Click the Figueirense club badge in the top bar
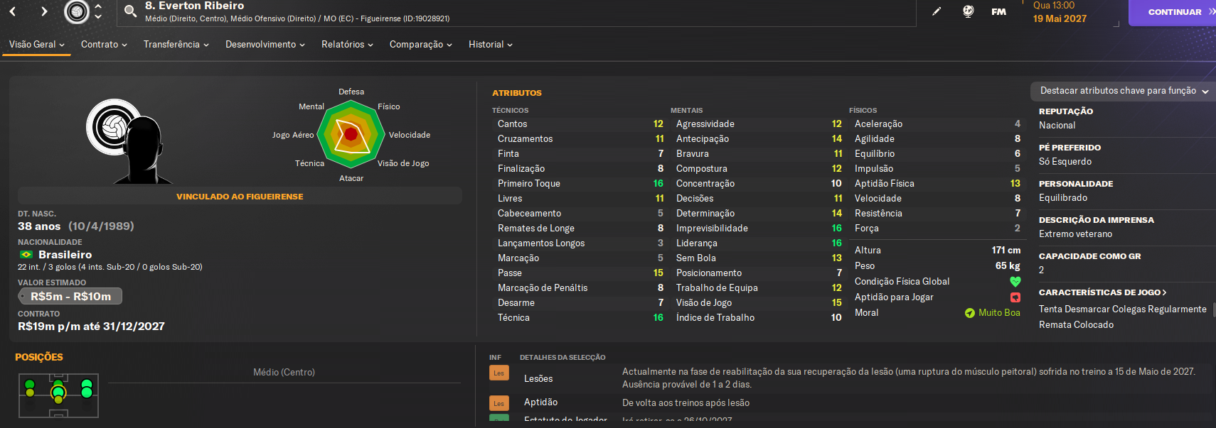 click(x=77, y=11)
